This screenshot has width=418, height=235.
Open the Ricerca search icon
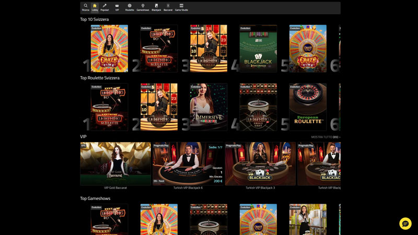tap(86, 7)
